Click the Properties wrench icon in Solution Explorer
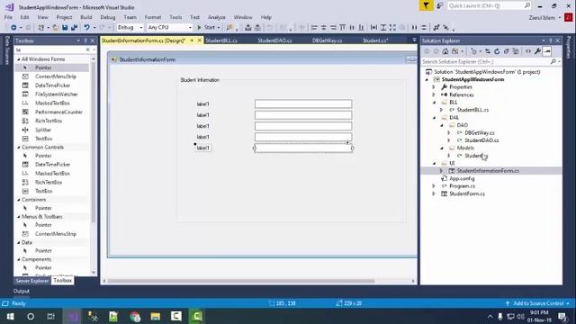The image size is (576, 324). [x=537, y=51]
